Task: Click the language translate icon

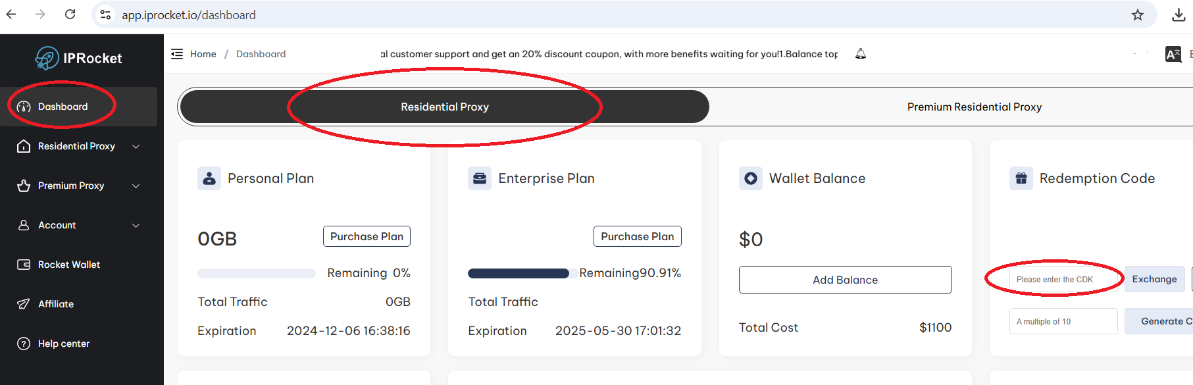Action: (x=1173, y=55)
